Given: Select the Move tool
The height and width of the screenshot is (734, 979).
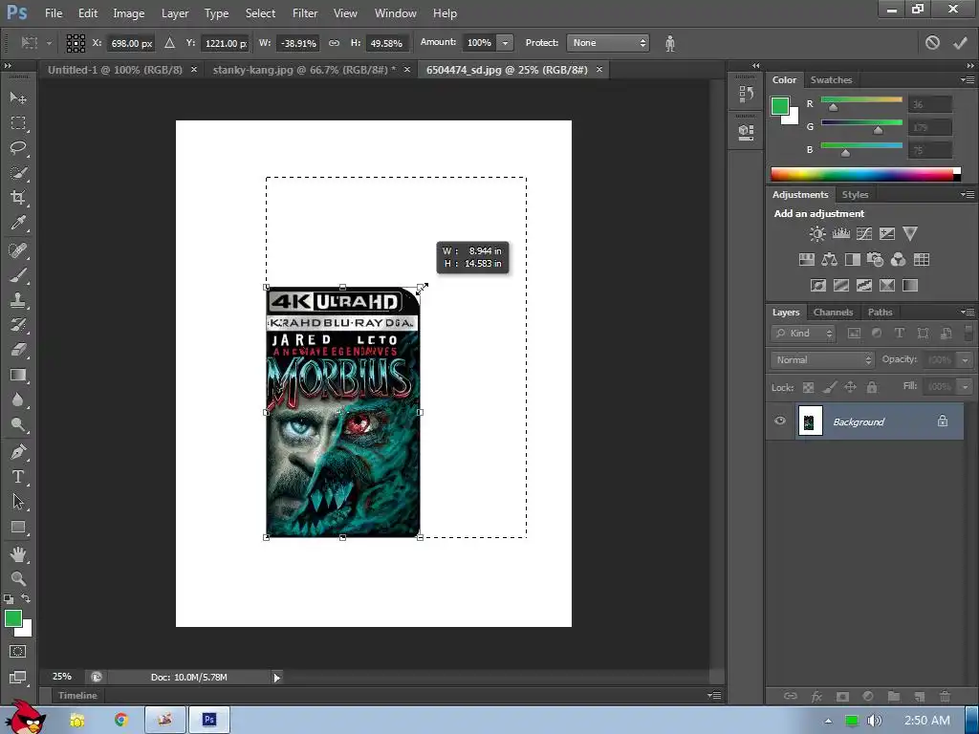Looking at the screenshot, I should pyautogui.click(x=17, y=97).
